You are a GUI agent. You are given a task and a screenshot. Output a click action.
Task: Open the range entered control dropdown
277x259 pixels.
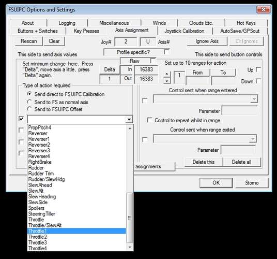click(x=254, y=99)
